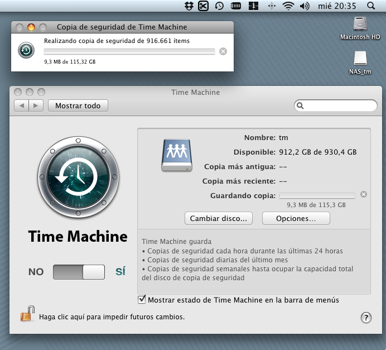Click the '9,3 MB de 115,32 GB' text
Image resolution: width=386 pixels, height=350 pixels.
click(70, 61)
